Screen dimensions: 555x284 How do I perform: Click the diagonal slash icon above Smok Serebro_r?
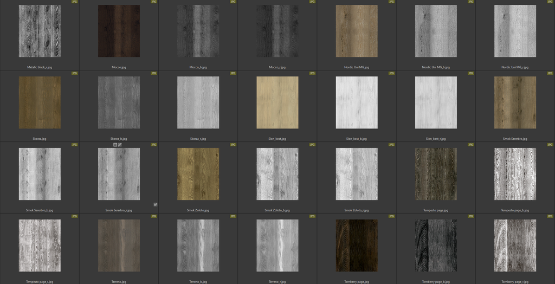click(x=120, y=145)
